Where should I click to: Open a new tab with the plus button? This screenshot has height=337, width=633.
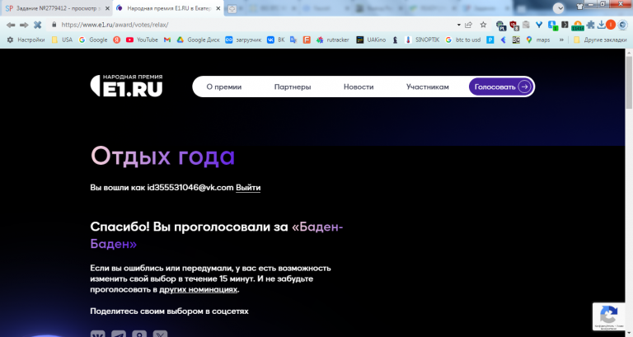232,9
